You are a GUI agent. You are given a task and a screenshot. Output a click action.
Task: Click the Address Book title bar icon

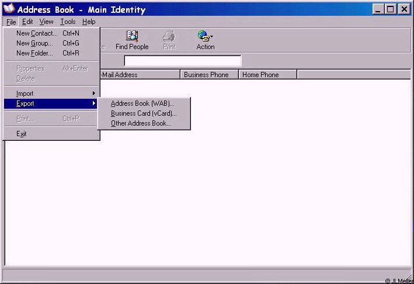pos(9,9)
